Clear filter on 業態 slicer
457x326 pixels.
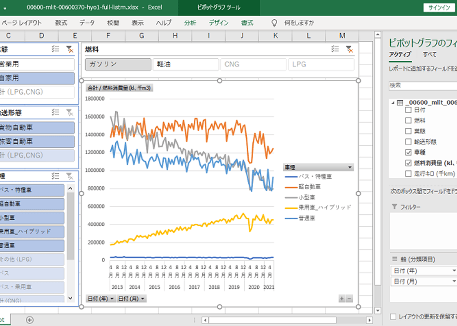click(x=70, y=49)
